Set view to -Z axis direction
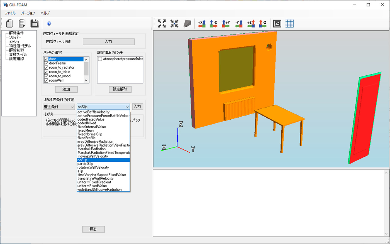 tap(263, 24)
